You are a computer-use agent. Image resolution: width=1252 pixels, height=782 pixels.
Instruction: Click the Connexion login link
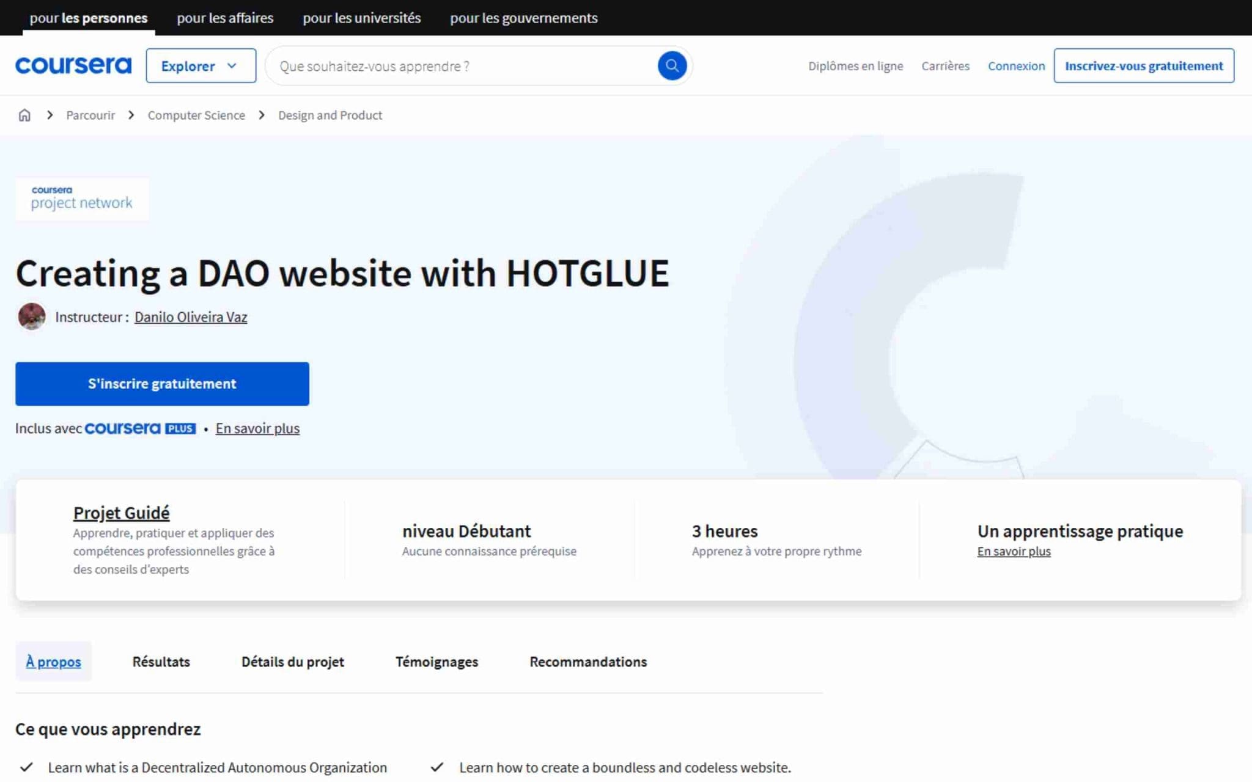[x=1016, y=66]
